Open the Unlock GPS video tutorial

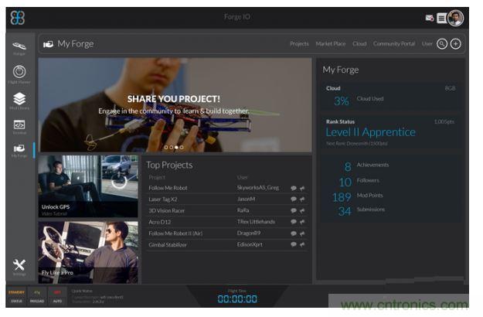click(88, 186)
